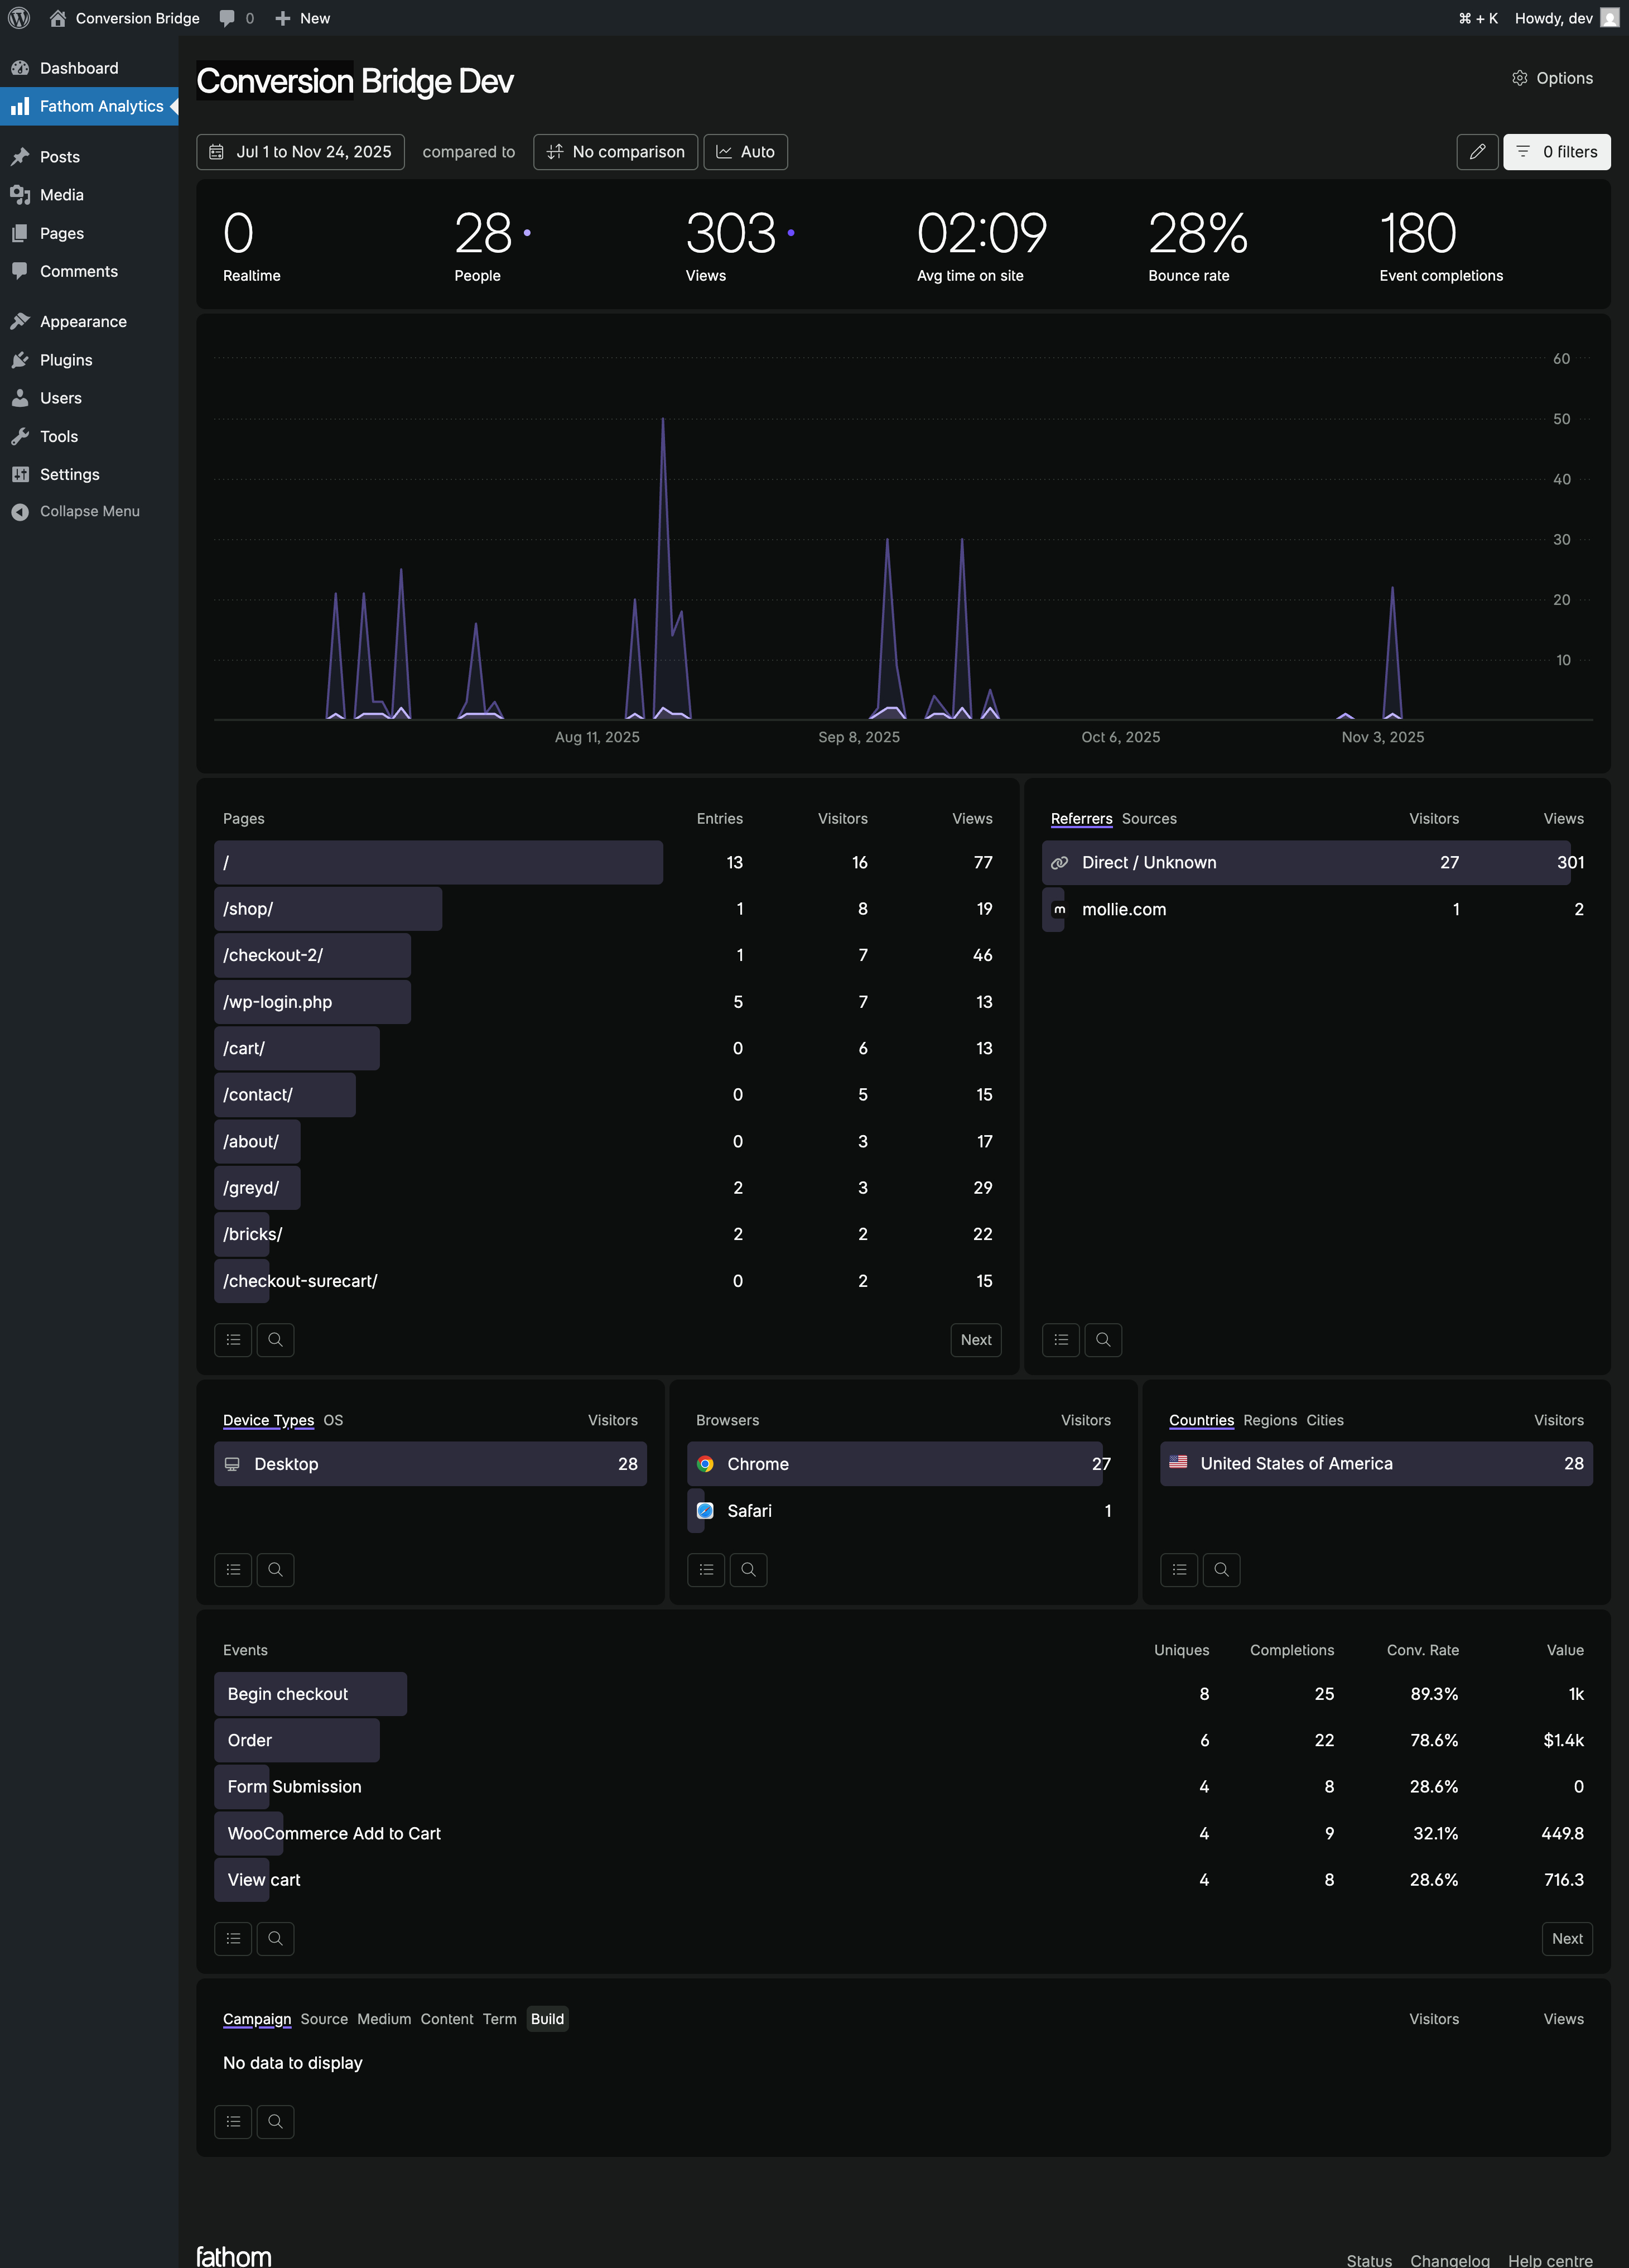Viewport: 1629px width, 2268px height.
Task: Select the Desktop device row
Action: click(431, 1464)
